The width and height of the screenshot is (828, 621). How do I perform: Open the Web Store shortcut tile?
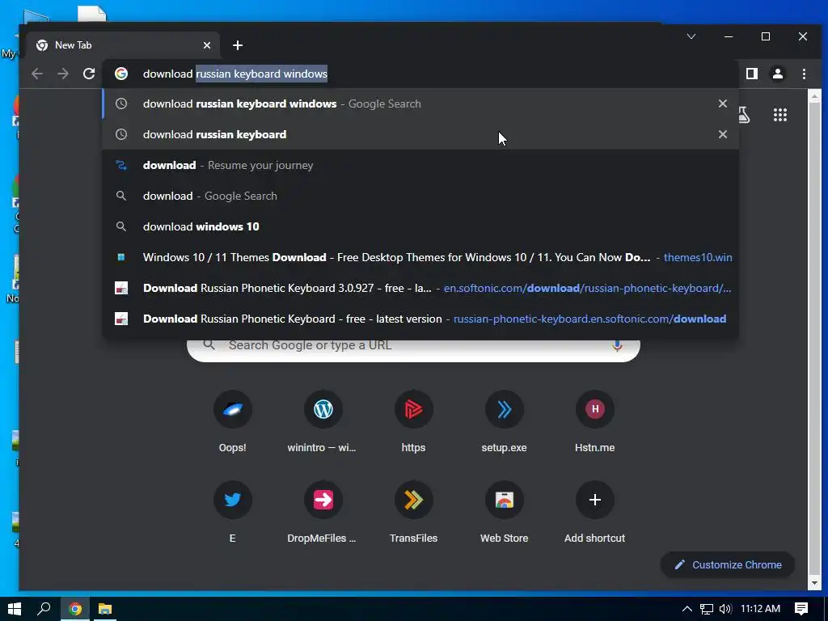point(504,512)
